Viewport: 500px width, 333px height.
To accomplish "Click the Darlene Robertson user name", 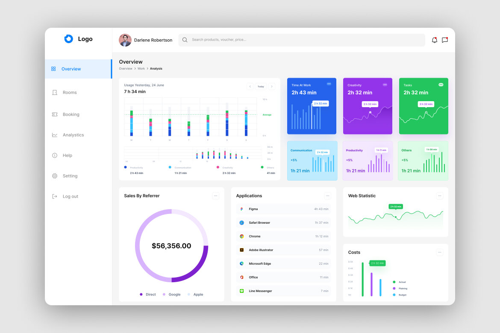I will [153, 40].
